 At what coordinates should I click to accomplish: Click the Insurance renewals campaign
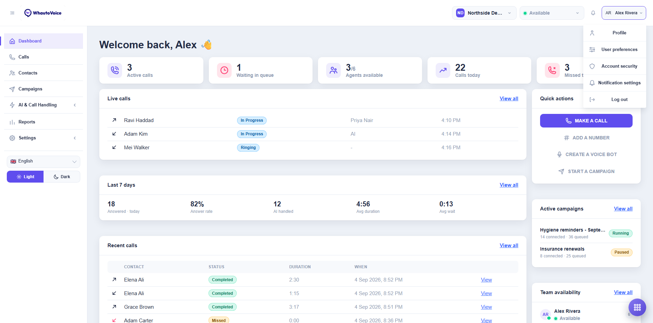(562, 249)
